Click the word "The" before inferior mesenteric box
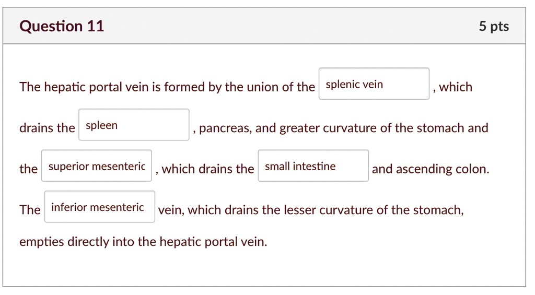 click(x=30, y=210)
